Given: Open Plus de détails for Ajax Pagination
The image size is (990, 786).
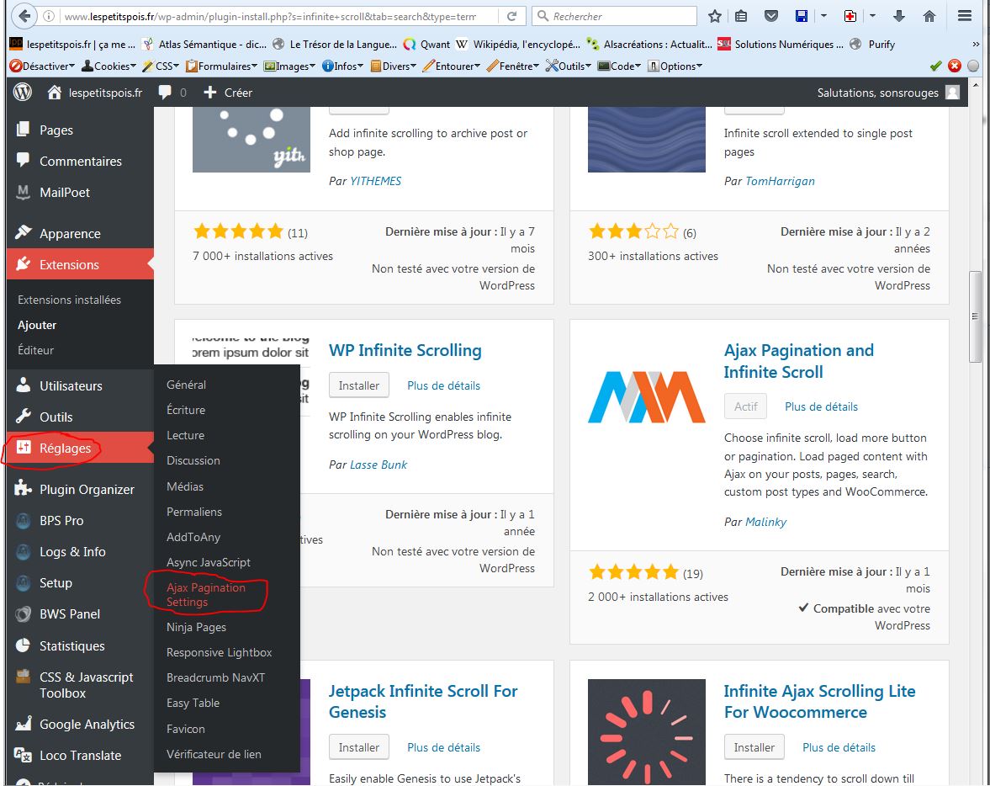Looking at the screenshot, I should [821, 406].
